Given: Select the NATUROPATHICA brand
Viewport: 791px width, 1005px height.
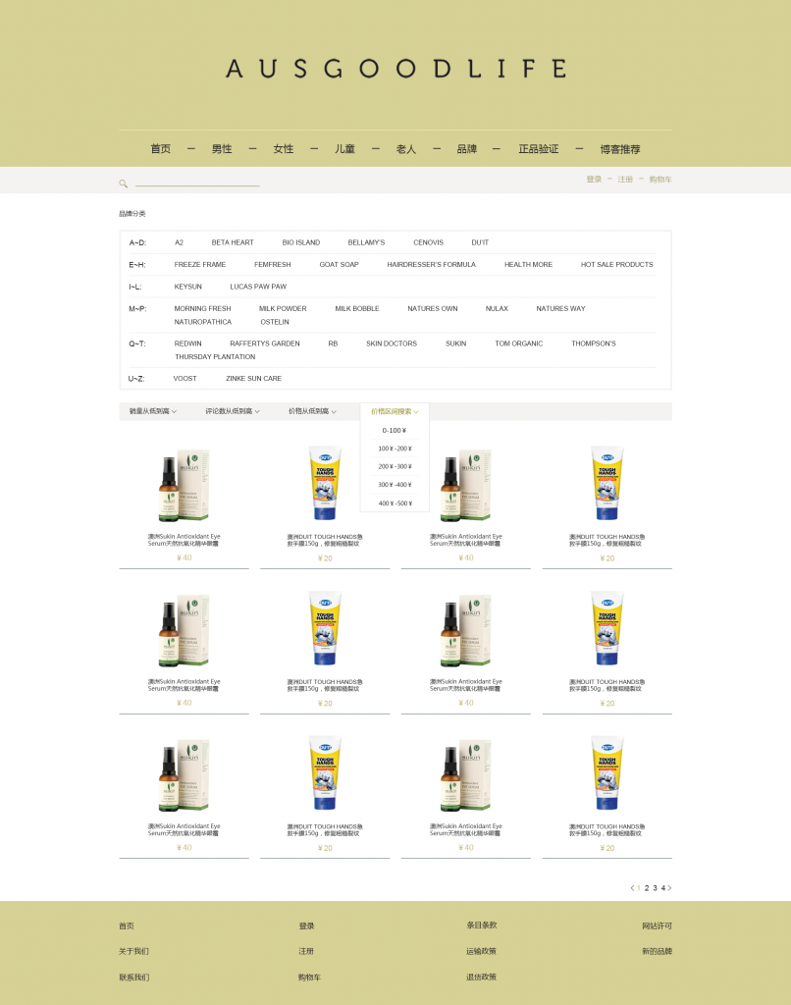Looking at the screenshot, I should (x=202, y=322).
